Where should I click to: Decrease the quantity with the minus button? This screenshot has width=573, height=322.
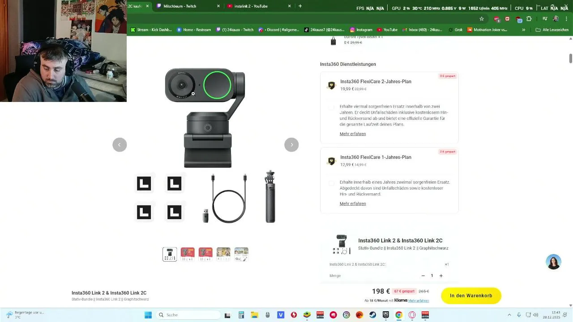click(423, 275)
